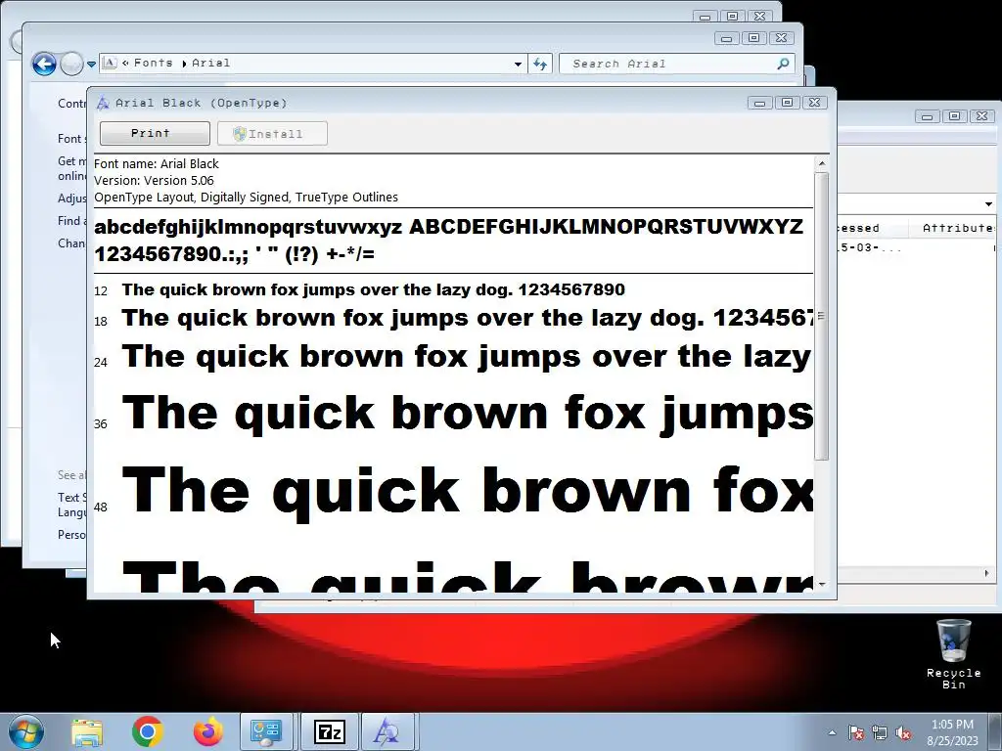The image size is (1002, 751).
Task: Click the Action Center flag tray icon
Action: pyautogui.click(x=855, y=733)
